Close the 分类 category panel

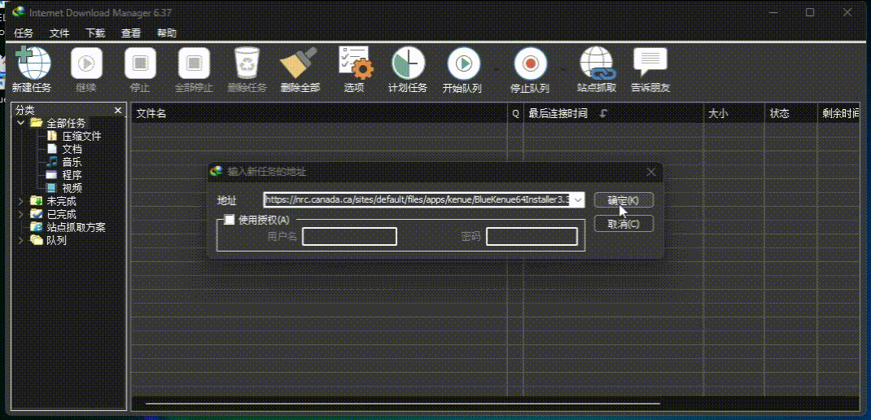pos(118,111)
